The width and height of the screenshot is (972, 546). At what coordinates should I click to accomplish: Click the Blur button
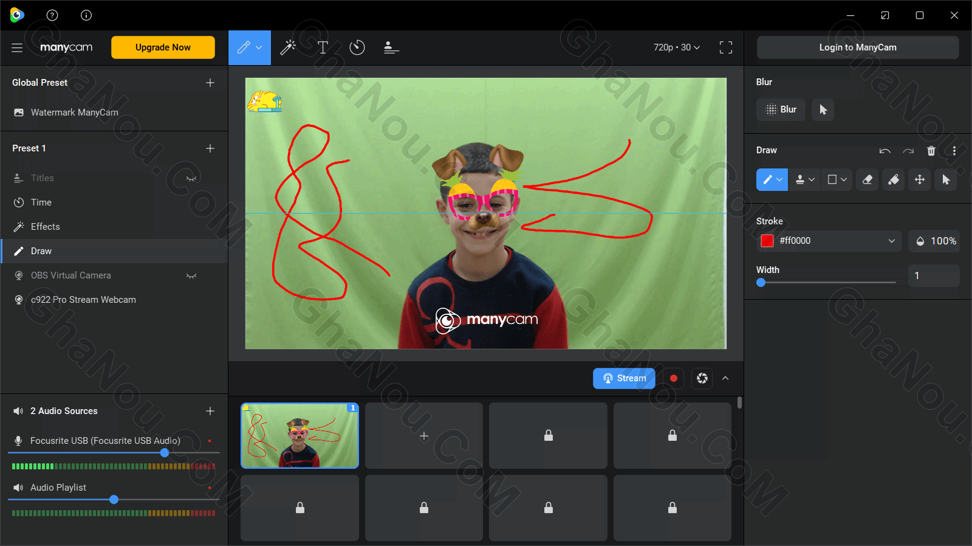[x=781, y=109]
